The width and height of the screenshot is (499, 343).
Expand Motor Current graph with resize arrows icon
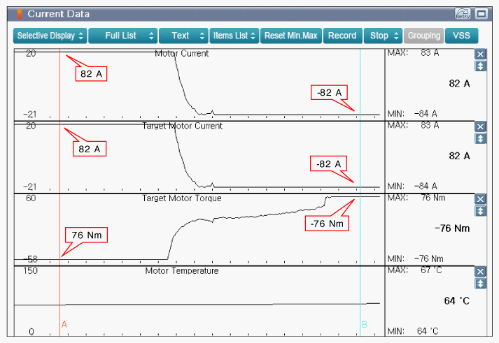480,66
